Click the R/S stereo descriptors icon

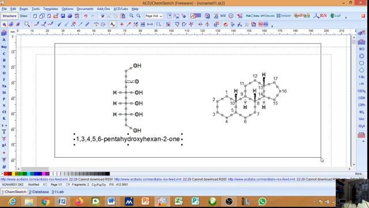click(321, 16)
